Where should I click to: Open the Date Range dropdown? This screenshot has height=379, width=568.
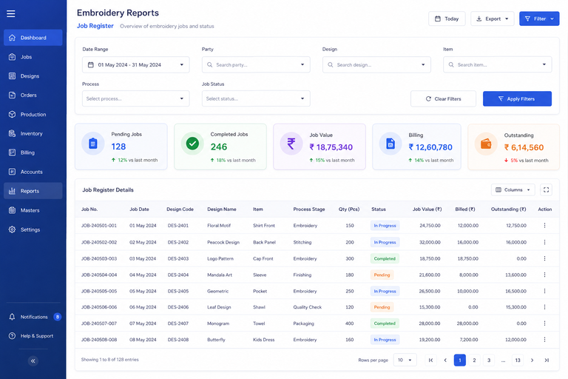point(136,65)
